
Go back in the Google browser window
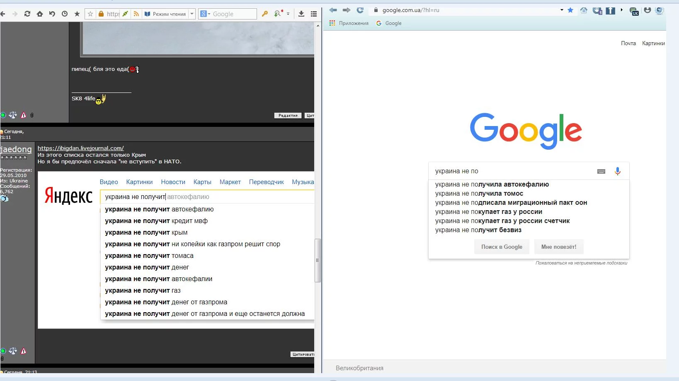333,10
